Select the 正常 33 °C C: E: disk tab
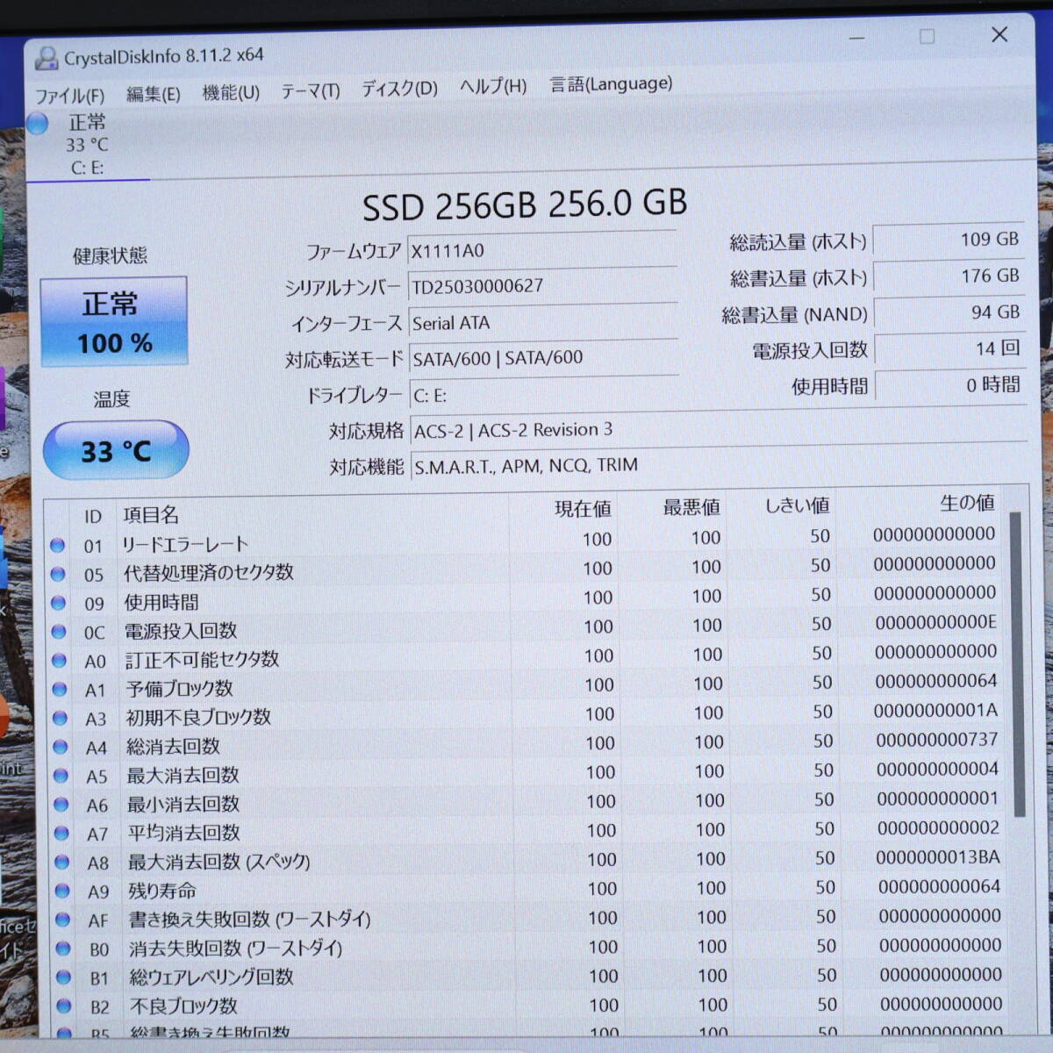Image resolution: width=1053 pixels, height=1053 pixels. tap(88, 145)
